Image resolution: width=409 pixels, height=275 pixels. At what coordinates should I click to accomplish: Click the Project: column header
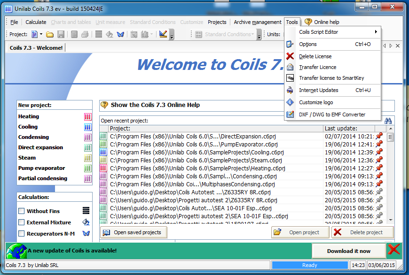216,129
